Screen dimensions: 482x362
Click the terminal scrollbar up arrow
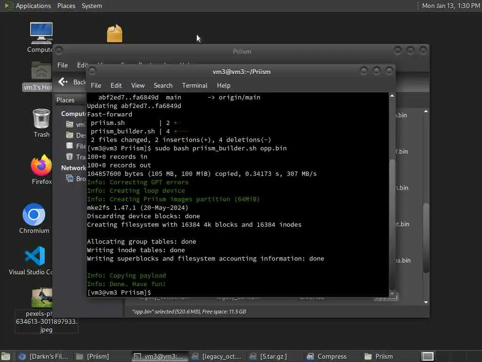click(x=392, y=96)
